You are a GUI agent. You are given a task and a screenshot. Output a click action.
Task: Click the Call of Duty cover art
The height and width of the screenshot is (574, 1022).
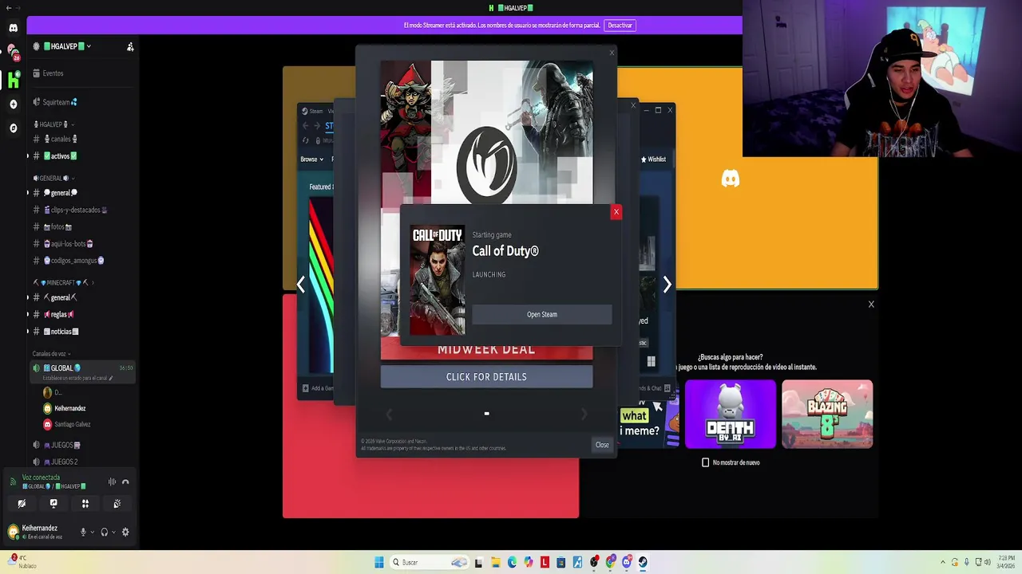coord(437,281)
